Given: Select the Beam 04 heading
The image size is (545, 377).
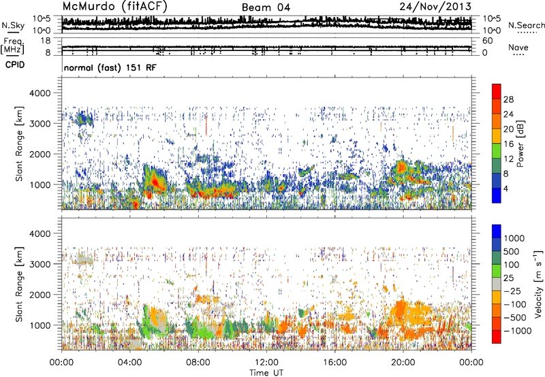Looking at the screenshot, I should pyautogui.click(x=266, y=7).
